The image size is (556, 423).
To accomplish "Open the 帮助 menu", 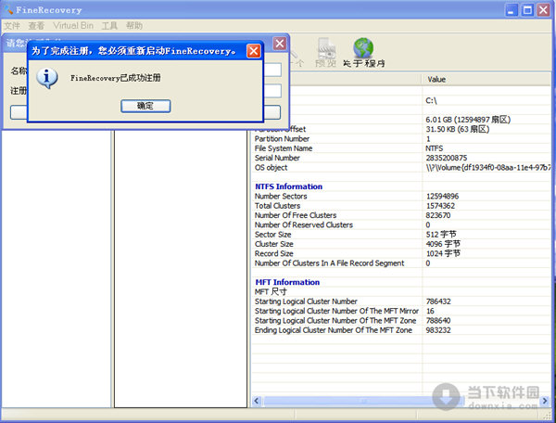I will click(134, 26).
